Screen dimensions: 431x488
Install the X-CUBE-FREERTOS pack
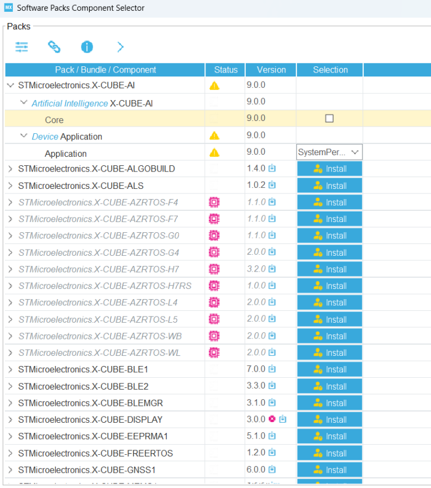click(x=329, y=453)
